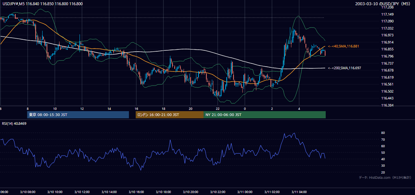
Task: Click RSI scale value 50
Action: pos(383,152)
